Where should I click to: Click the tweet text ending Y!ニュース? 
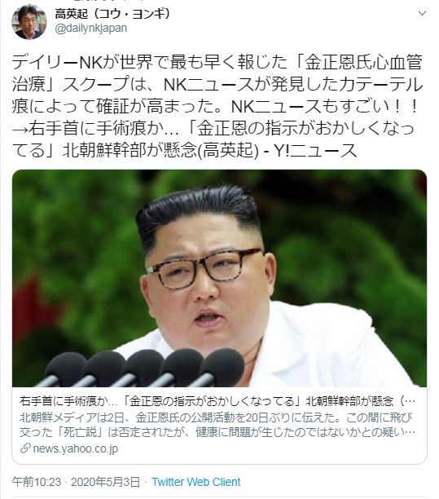coord(184,150)
